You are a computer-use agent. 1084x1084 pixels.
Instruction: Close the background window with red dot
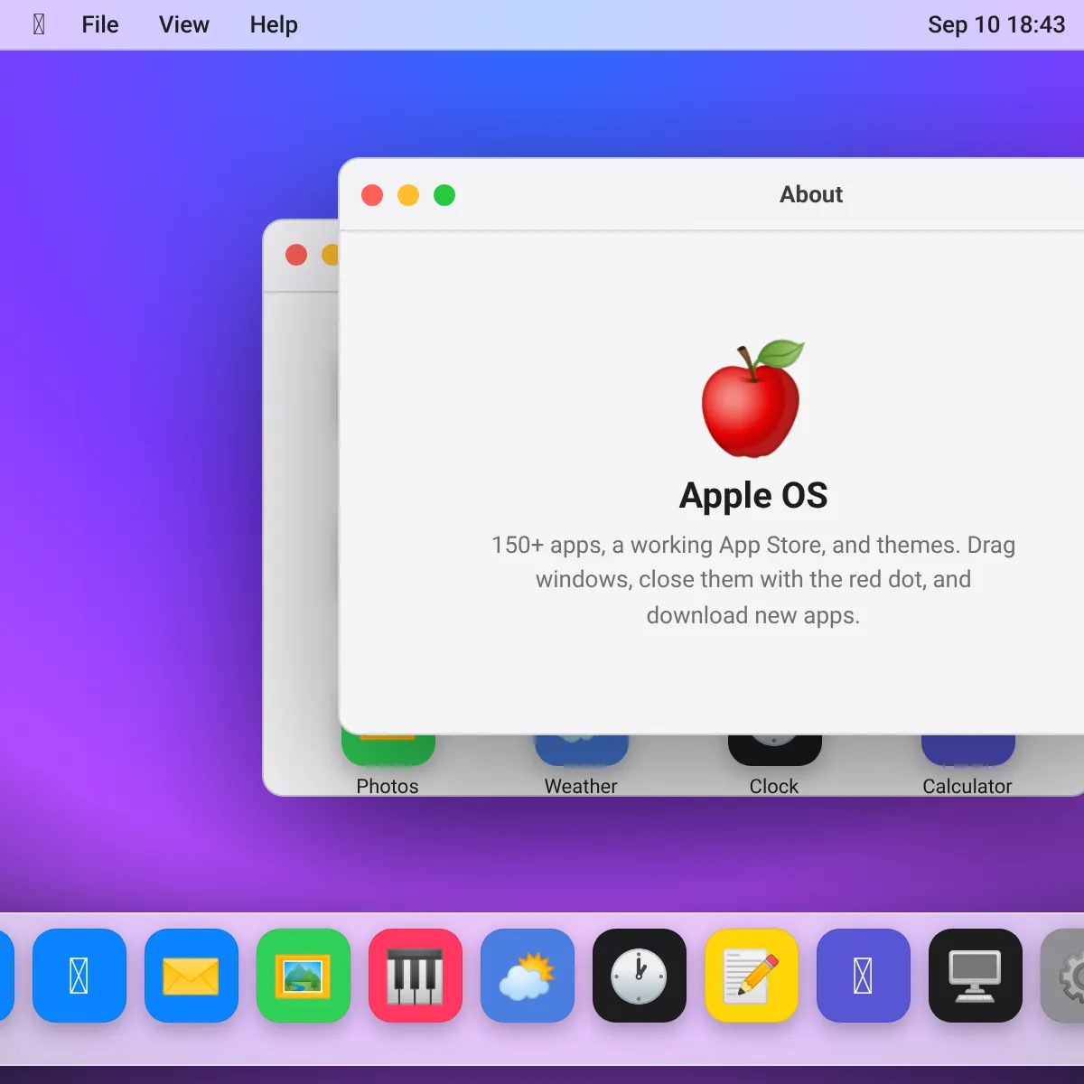click(296, 255)
